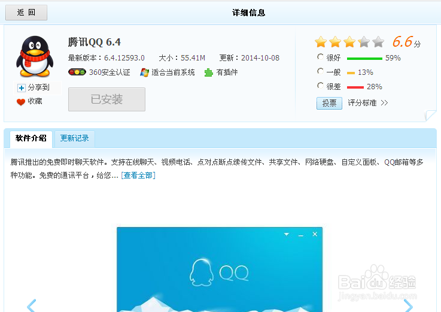The image size is (441, 312).
Task: Click dropdown triangle in QQ preview window
Action: pyautogui.click(x=287, y=234)
